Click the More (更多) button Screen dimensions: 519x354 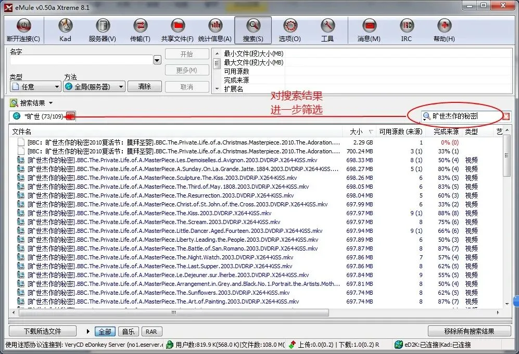point(187,70)
